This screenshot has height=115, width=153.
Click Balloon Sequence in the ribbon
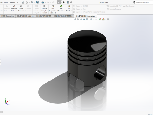(28, 8)
